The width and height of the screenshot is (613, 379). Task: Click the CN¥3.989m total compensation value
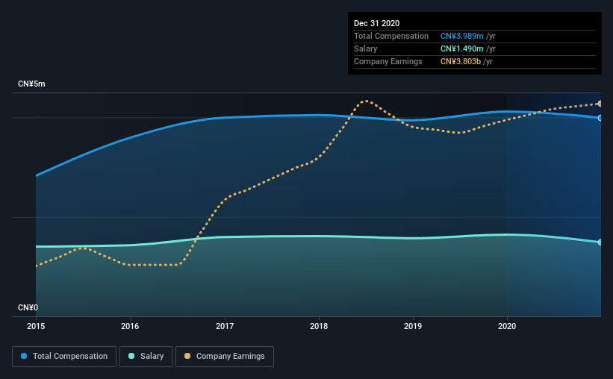[x=461, y=36]
